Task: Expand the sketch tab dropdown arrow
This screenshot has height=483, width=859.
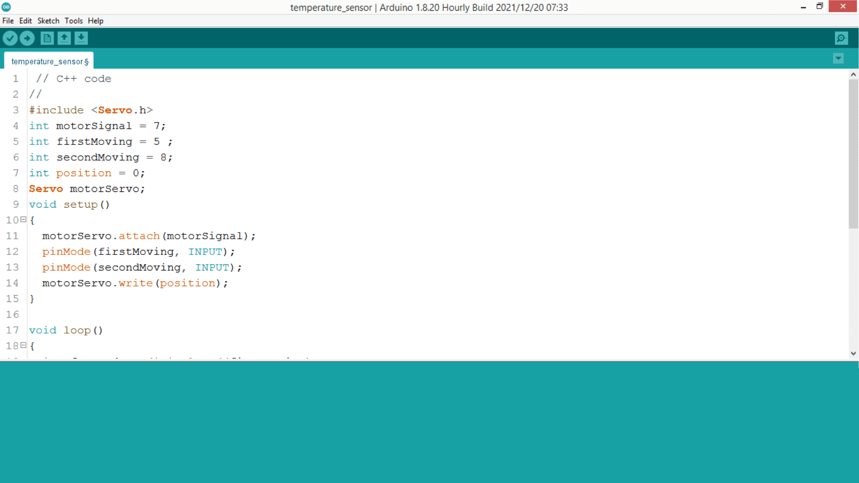Action: click(x=838, y=59)
